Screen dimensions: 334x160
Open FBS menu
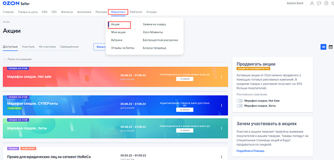(x=54, y=12)
